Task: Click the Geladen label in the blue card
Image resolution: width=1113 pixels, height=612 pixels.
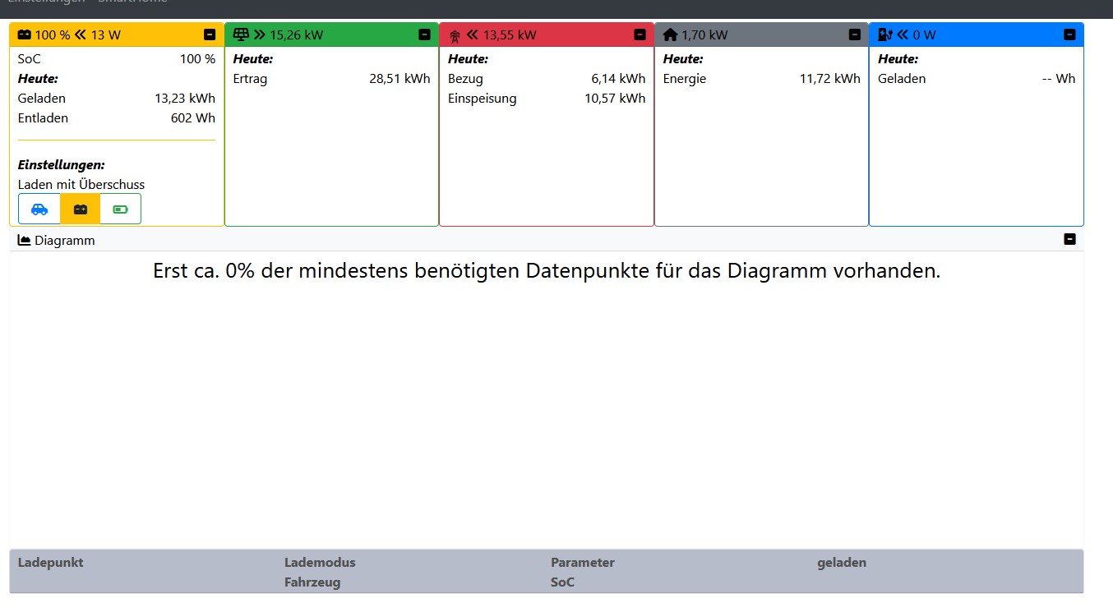Action: coord(902,79)
